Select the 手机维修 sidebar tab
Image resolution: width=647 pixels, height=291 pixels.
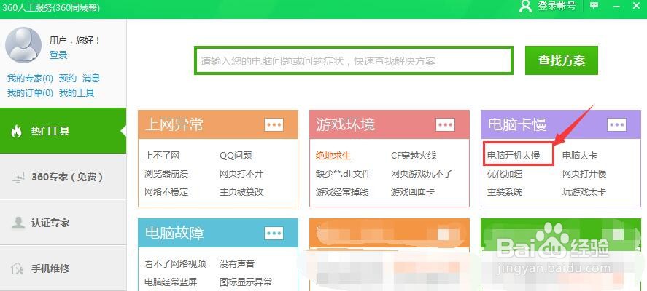coord(63,268)
